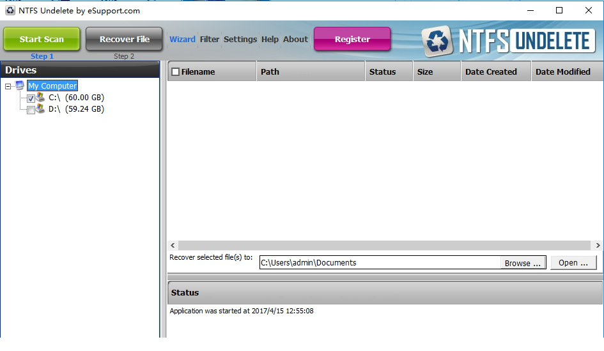Click the Drives panel header
Viewport: 604px width, 351px height.
point(80,70)
